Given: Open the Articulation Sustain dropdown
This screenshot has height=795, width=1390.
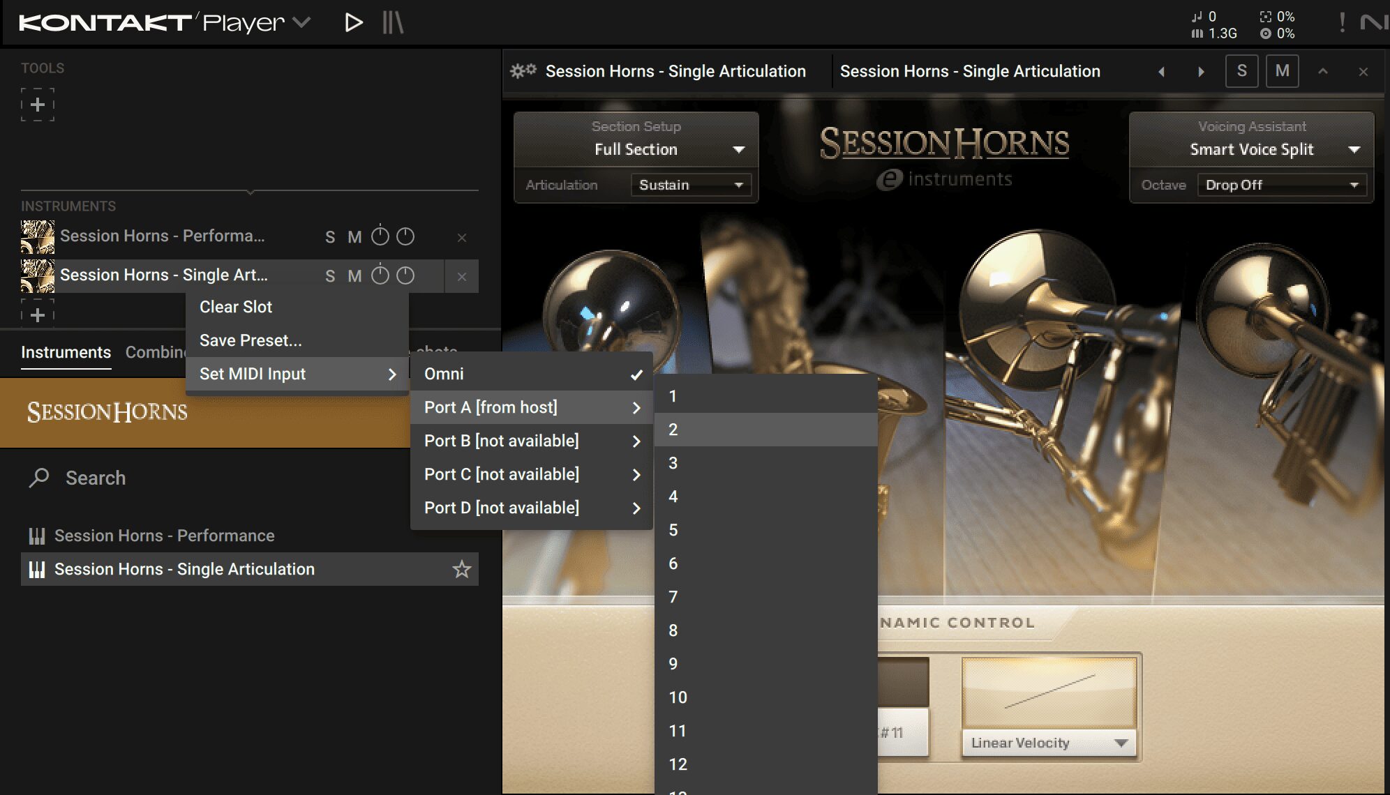Looking at the screenshot, I should pyautogui.click(x=691, y=185).
